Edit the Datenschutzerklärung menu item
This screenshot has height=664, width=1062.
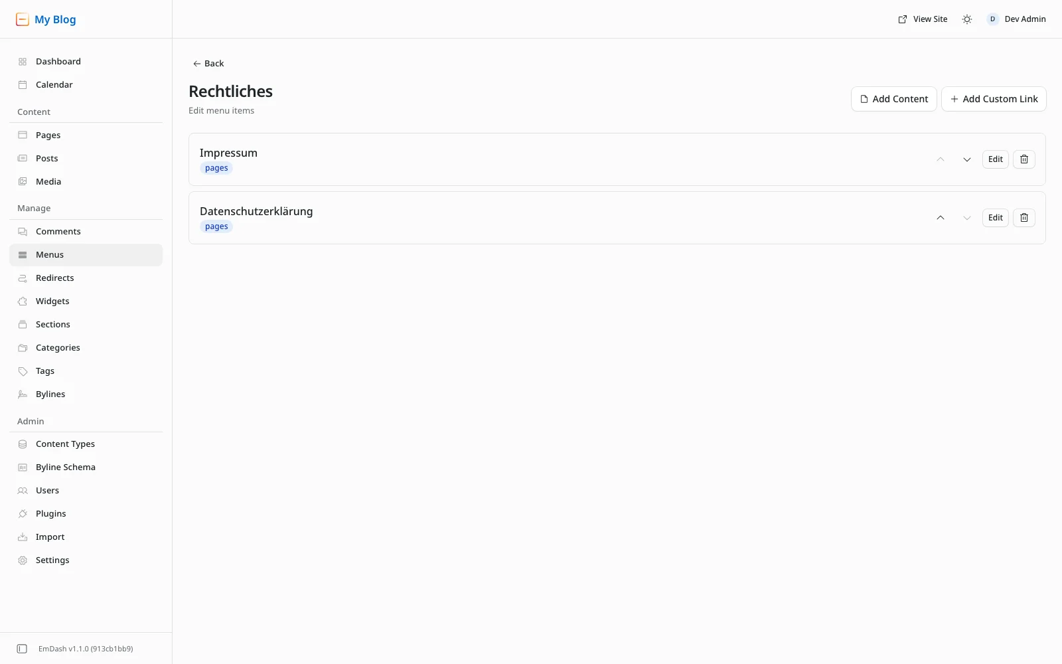click(x=996, y=218)
